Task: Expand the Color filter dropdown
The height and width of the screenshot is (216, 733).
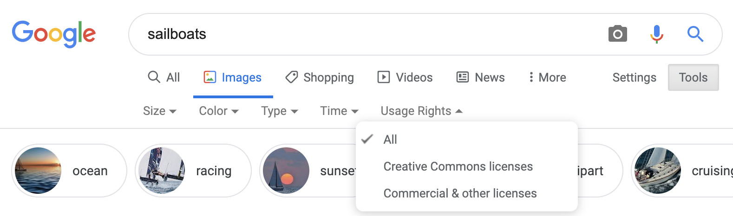Action: tap(219, 111)
